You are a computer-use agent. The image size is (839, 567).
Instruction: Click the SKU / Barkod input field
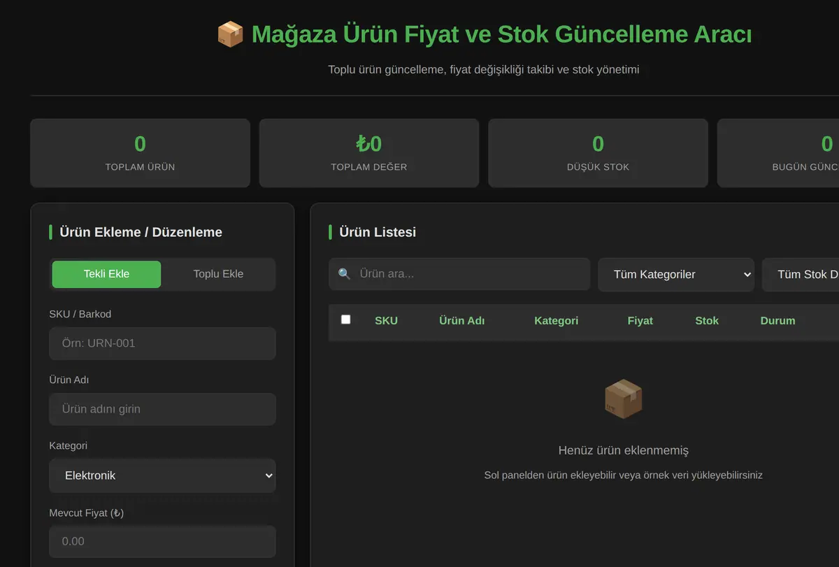(162, 343)
